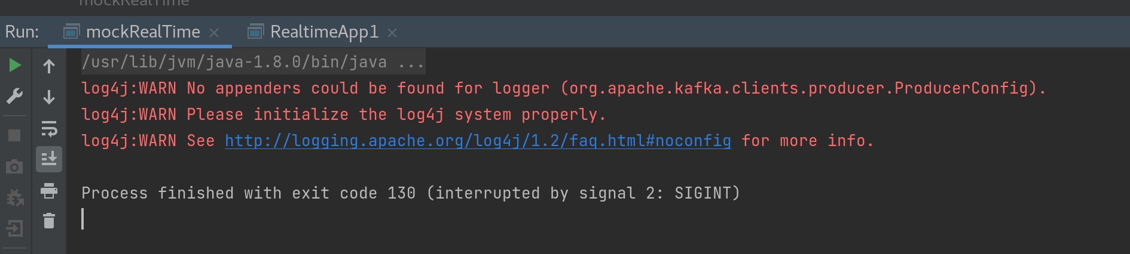The height and width of the screenshot is (254, 1130).
Task: Rerun mockRealTime with the green play icon
Action: click(15, 65)
